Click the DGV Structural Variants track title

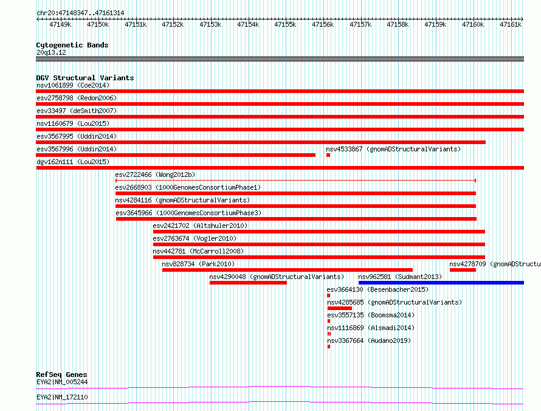(x=85, y=78)
